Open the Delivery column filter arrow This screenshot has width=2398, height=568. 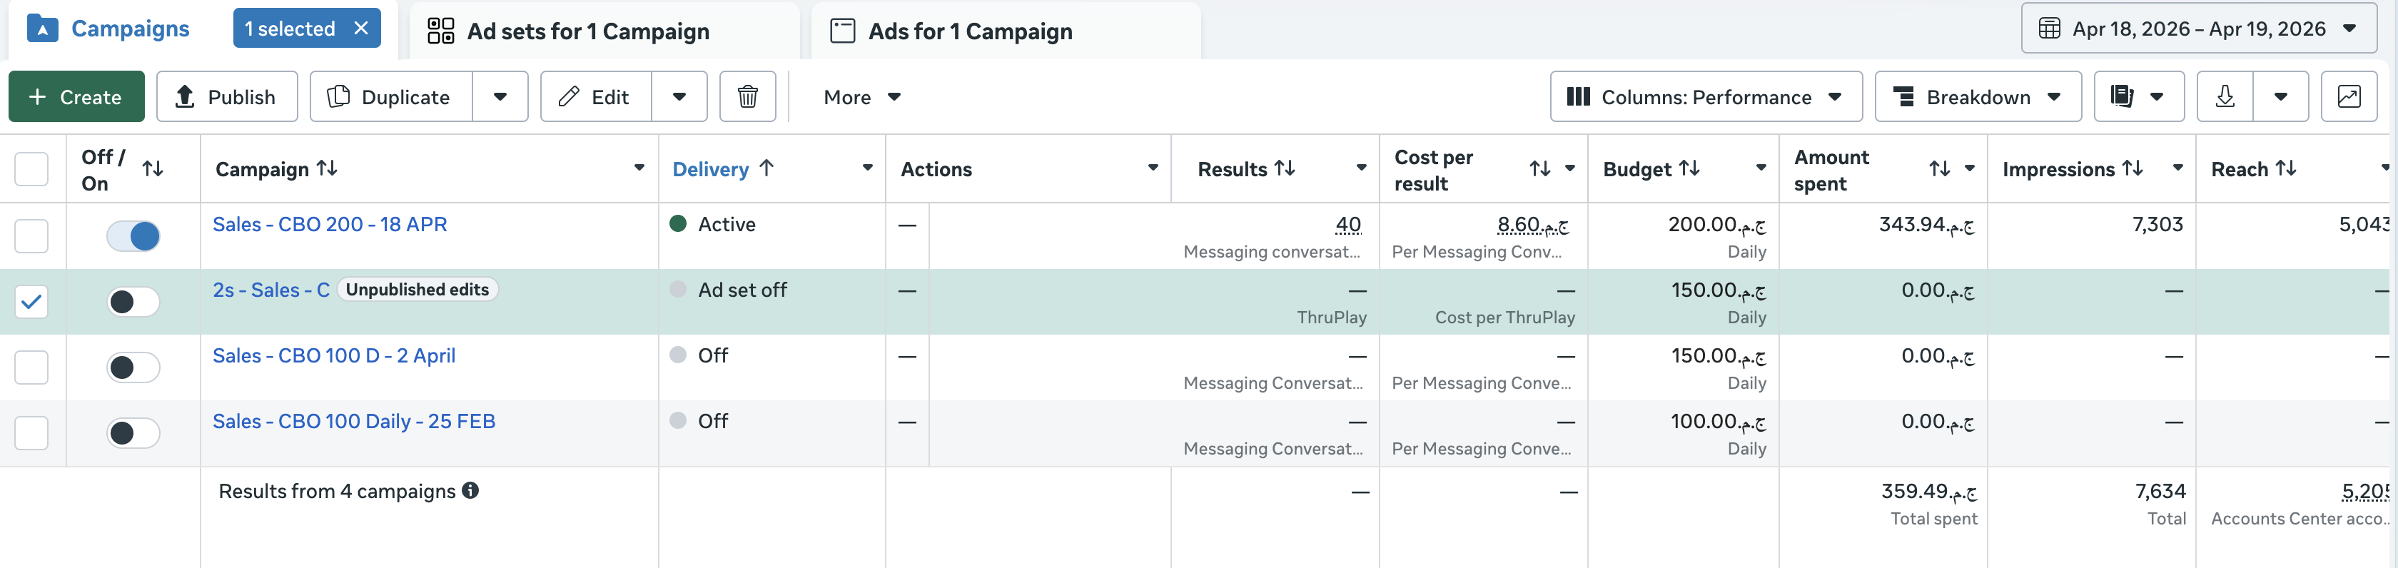tap(866, 168)
